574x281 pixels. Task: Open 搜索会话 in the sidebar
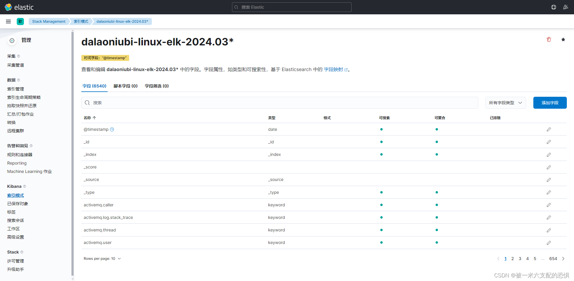point(16,220)
